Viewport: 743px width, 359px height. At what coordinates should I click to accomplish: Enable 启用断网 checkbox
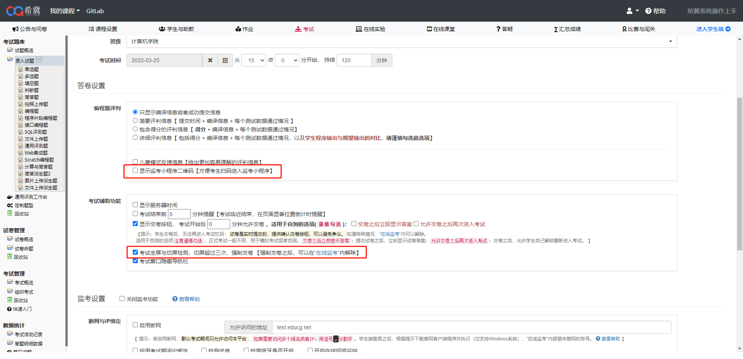135,325
